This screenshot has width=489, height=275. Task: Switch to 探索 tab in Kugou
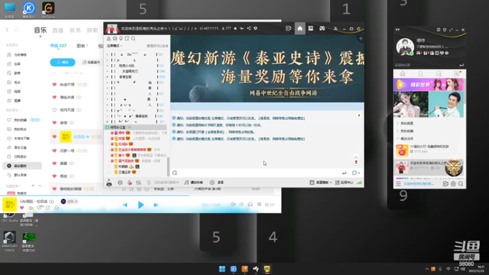[x=92, y=30]
